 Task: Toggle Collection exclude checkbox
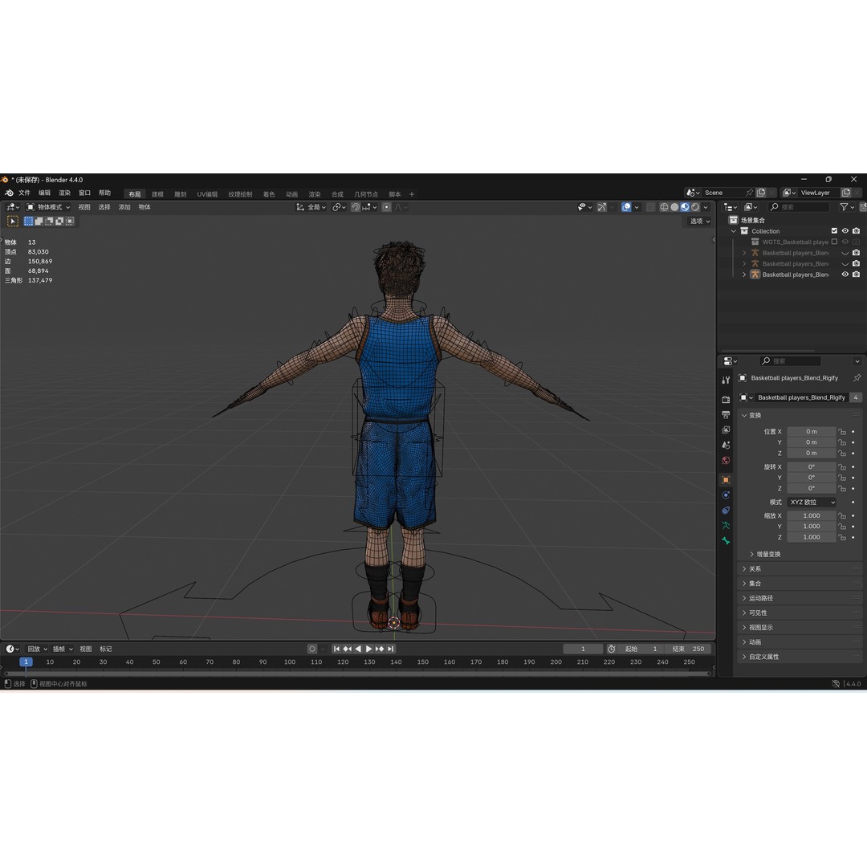(x=834, y=231)
